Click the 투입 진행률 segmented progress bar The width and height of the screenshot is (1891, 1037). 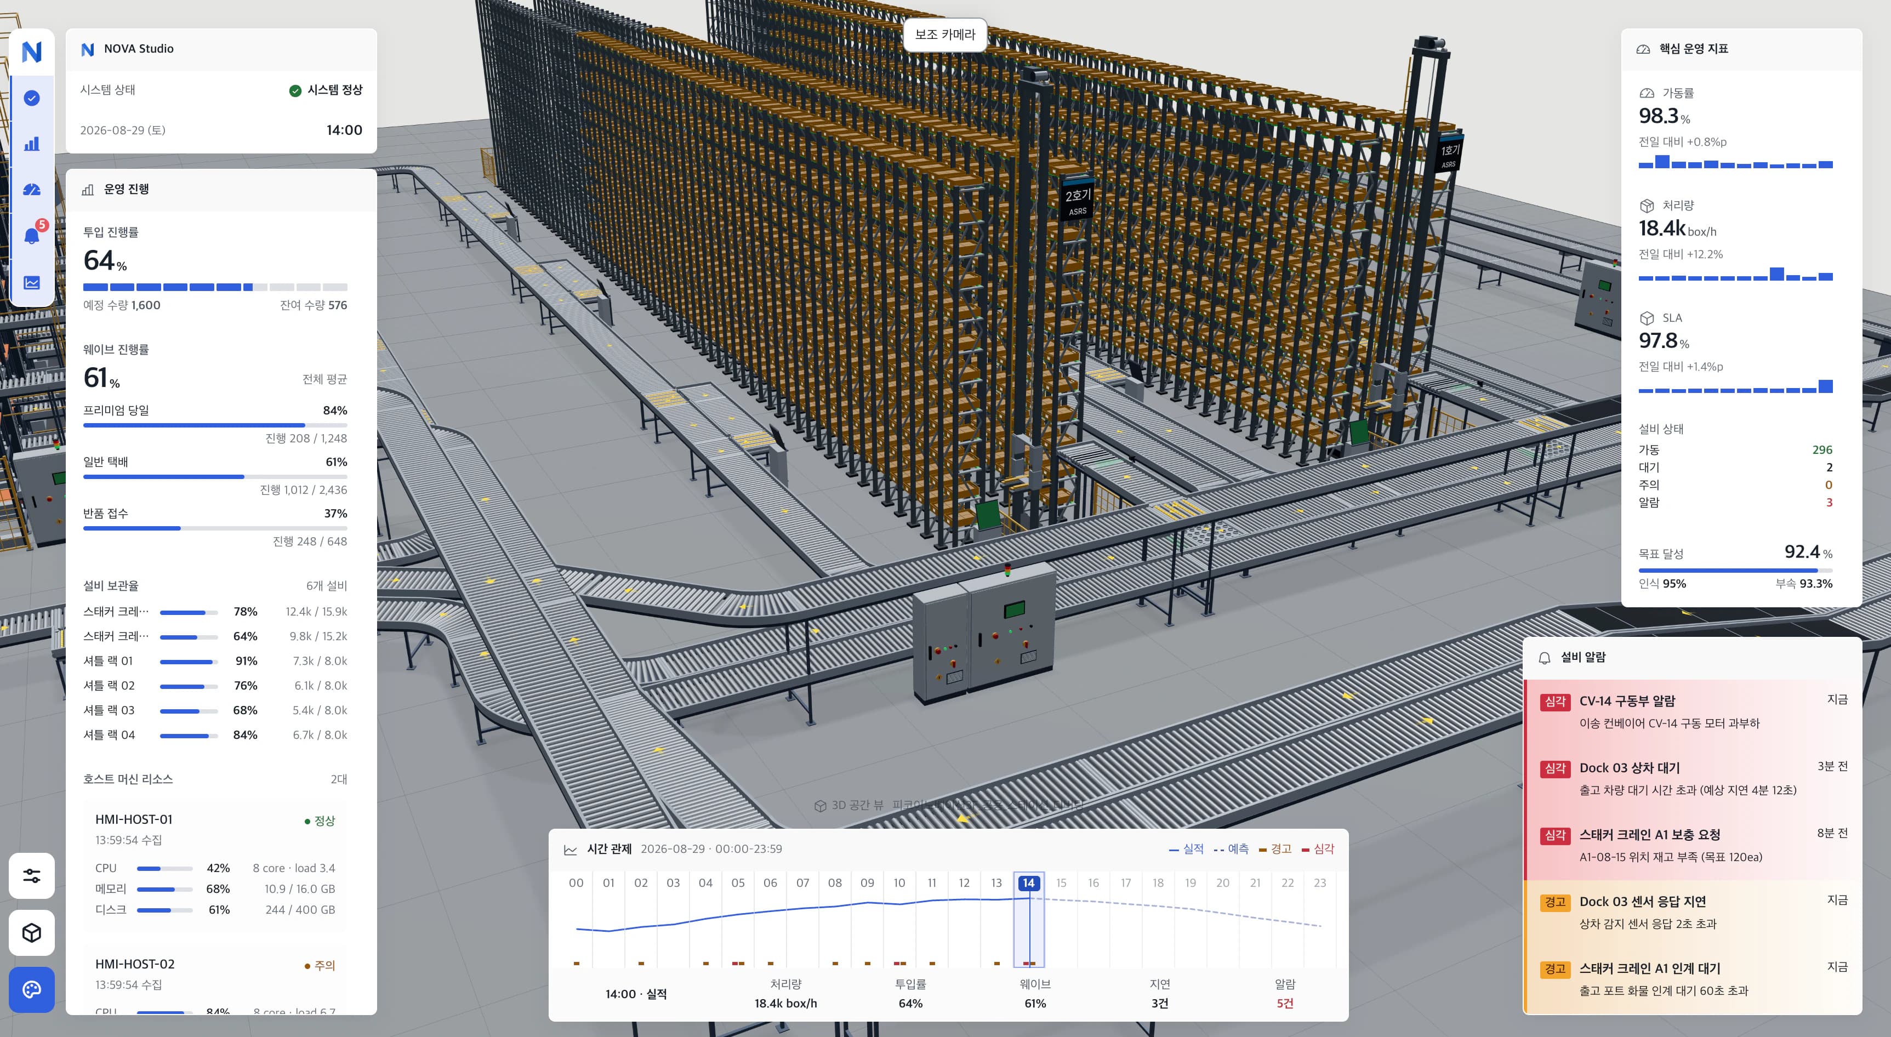(215, 287)
